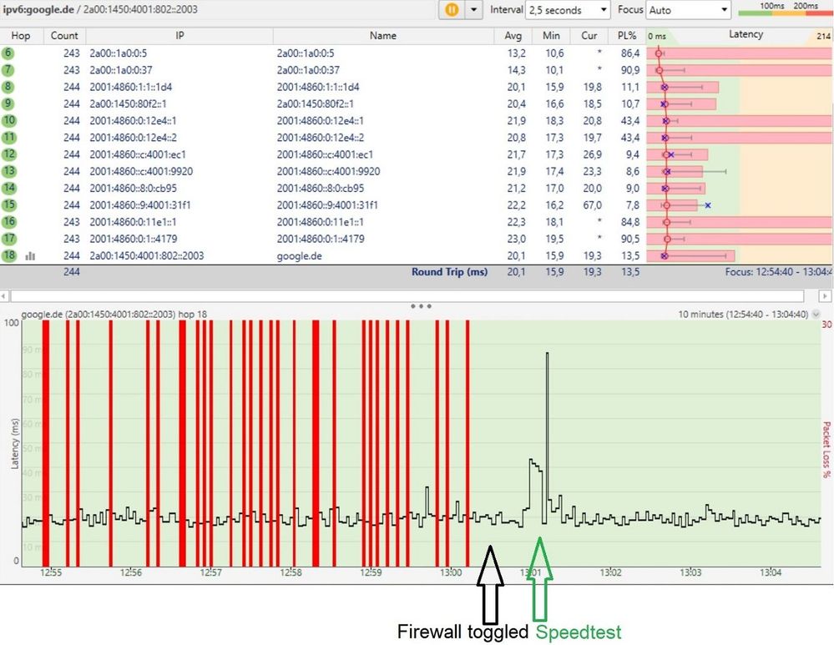The width and height of the screenshot is (834, 645).
Task: Select the hop 16 green circle
Action: pyautogui.click(x=8, y=222)
